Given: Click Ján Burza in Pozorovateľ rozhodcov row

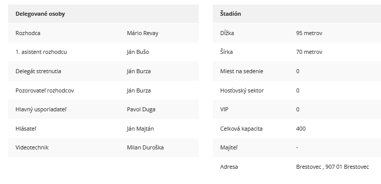Looking at the screenshot, I should tap(139, 90).
